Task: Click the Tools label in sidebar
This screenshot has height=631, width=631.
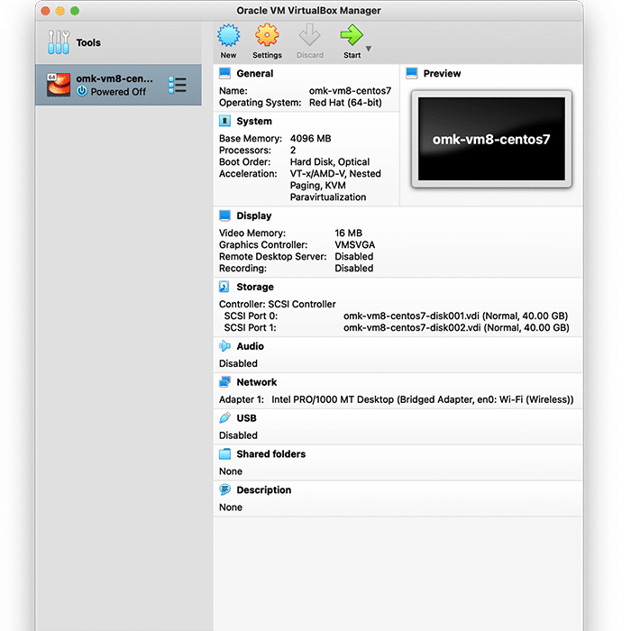Action: (88, 42)
